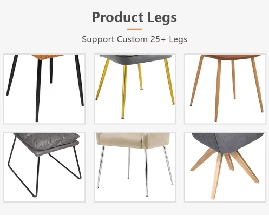Select the chrome silver legs thumbnail
The image size is (269, 216).
(135, 167)
